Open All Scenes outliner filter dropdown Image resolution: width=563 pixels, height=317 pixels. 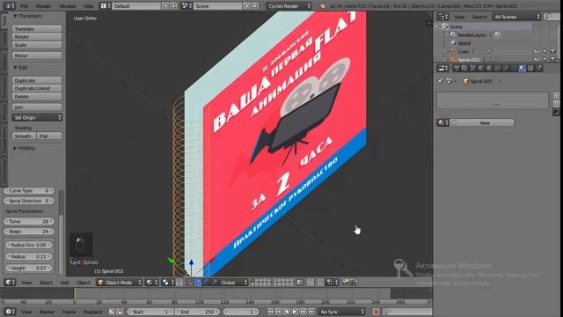516,17
